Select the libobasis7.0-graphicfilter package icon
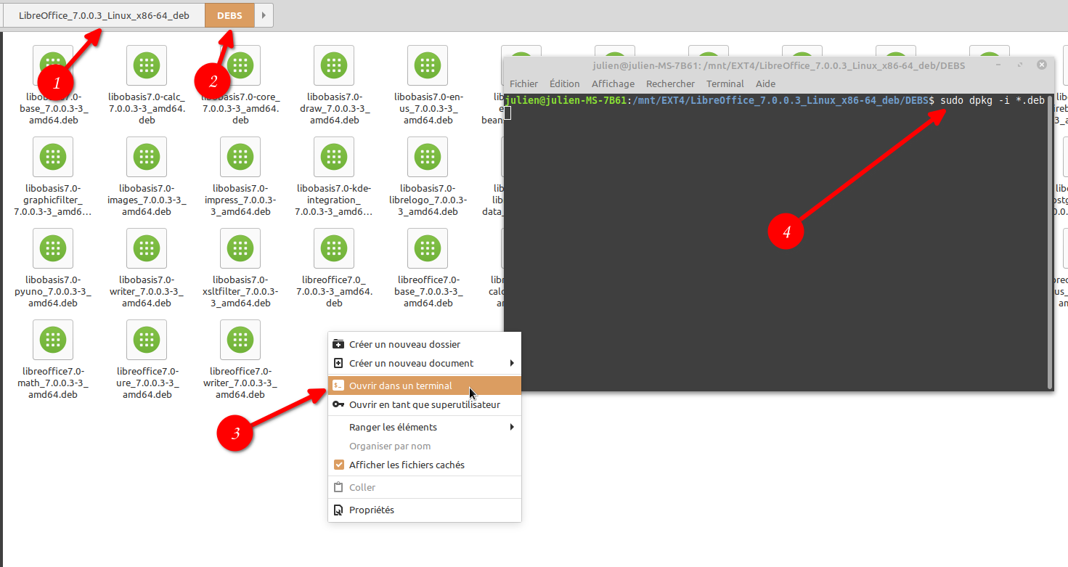Screen dimensions: 1068x567 (x=53, y=157)
